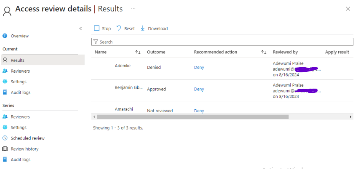Image resolution: width=359 pixels, height=170 pixels.
Task: Click Deny link for Adenike
Action: point(199,68)
